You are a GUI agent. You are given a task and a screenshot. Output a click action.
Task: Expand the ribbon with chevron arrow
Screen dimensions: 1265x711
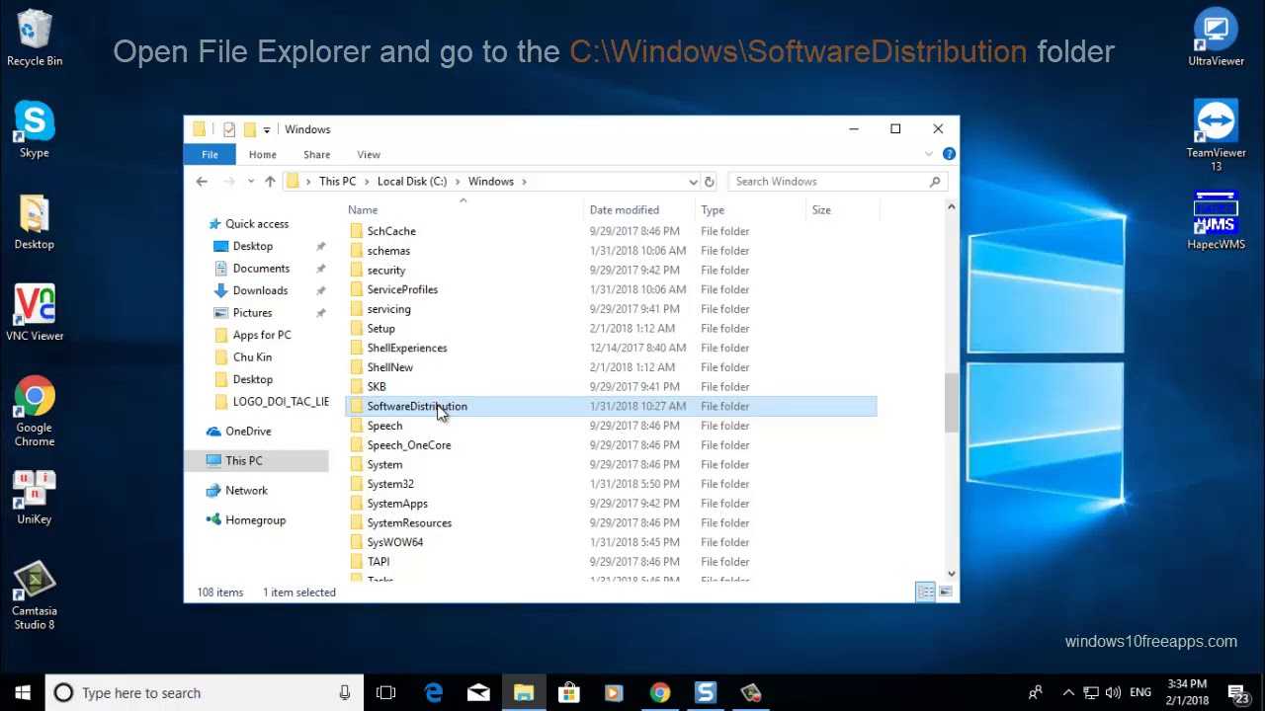[x=929, y=154]
